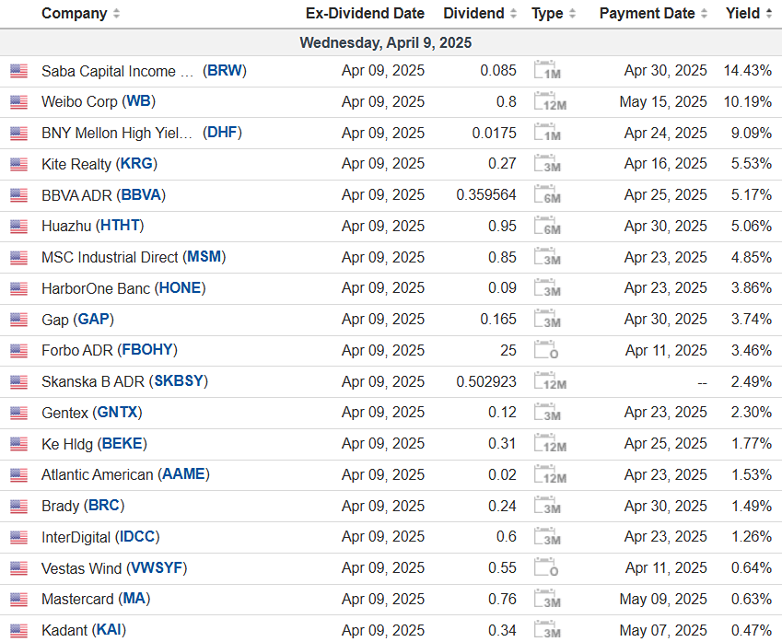Click the Wednesday, April 9, 2025 date header
The image size is (782, 642).
click(x=386, y=43)
